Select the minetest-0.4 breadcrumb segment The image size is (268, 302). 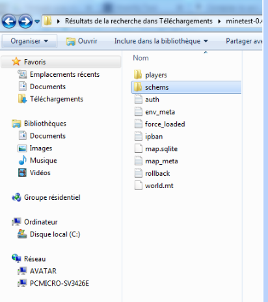pyautogui.click(x=244, y=21)
